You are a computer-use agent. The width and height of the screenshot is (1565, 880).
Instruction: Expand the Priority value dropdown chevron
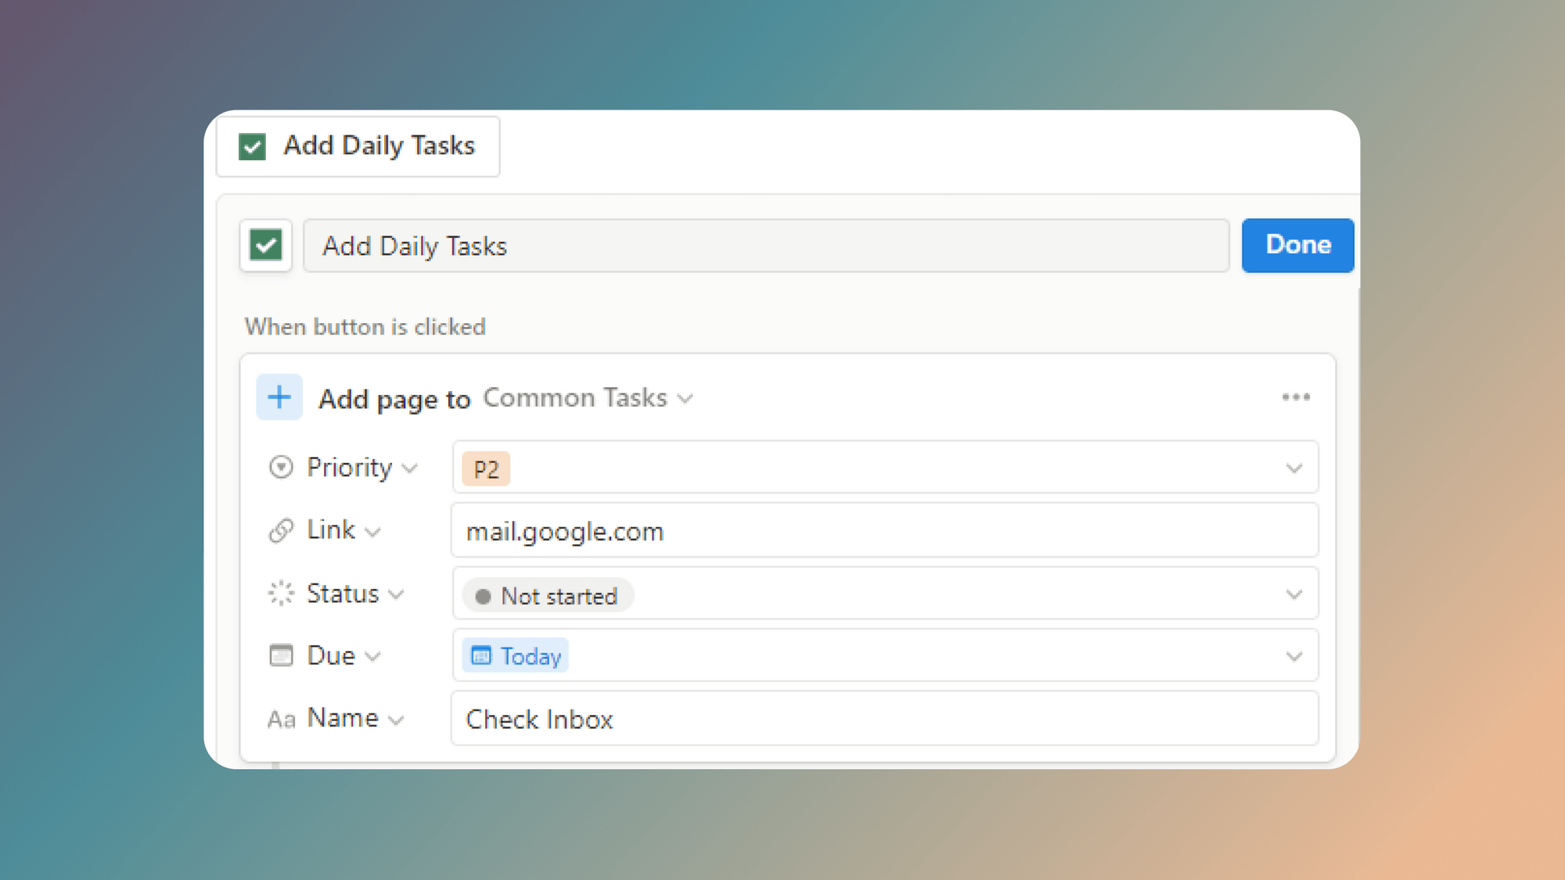point(1294,467)
